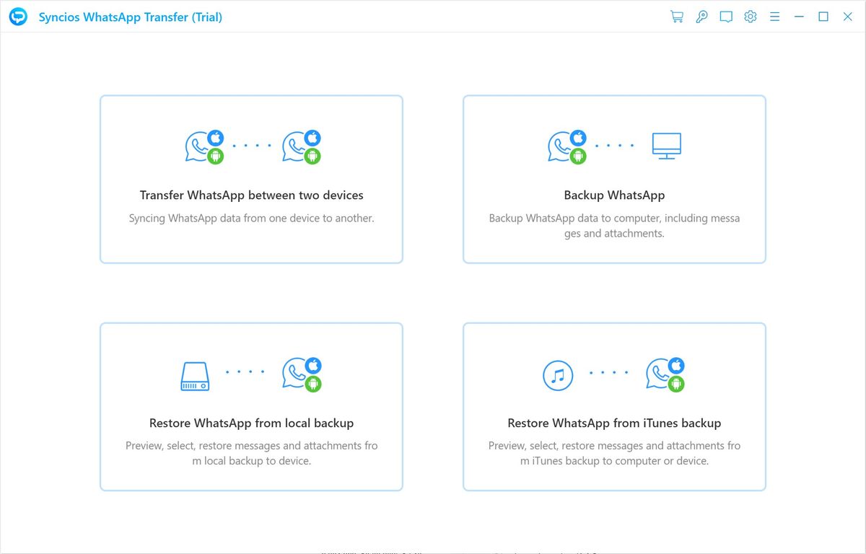Open the shopping cart purchase icon
Viewport: 866px width, 554px height.
point(677,17)
